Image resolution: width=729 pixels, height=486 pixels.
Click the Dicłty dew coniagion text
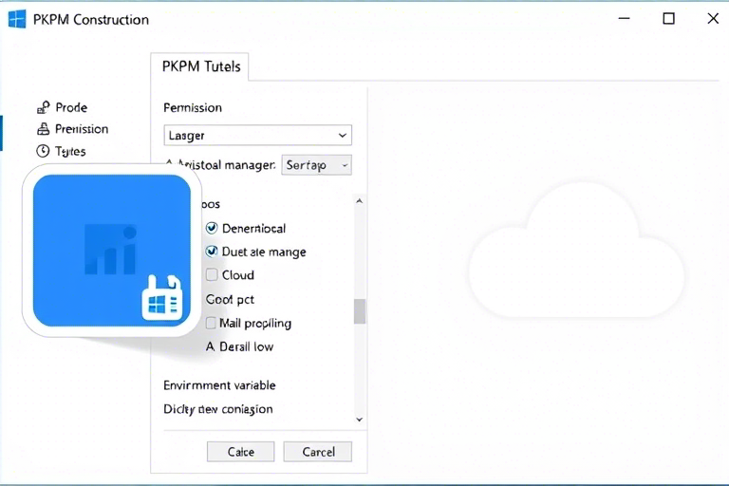218,409
